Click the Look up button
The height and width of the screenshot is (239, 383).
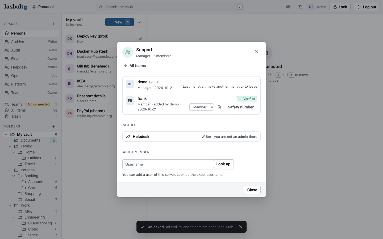coord(223,164)
